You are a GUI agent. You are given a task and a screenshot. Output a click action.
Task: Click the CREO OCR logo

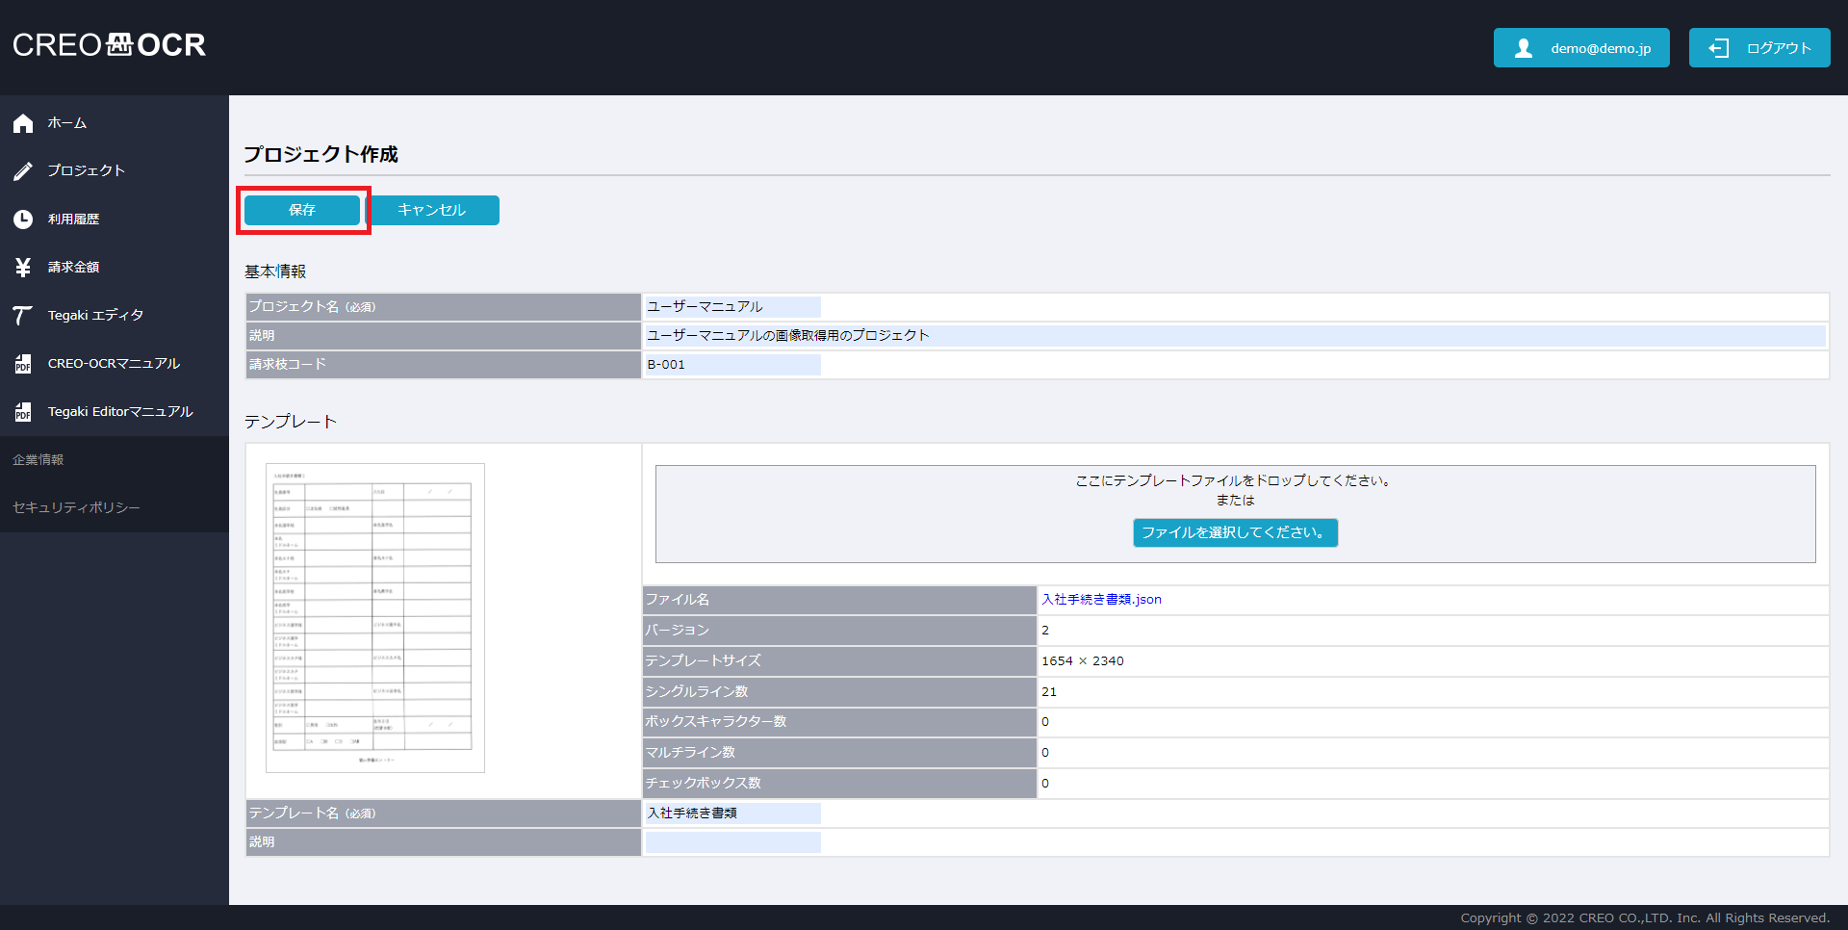(109, 45)
